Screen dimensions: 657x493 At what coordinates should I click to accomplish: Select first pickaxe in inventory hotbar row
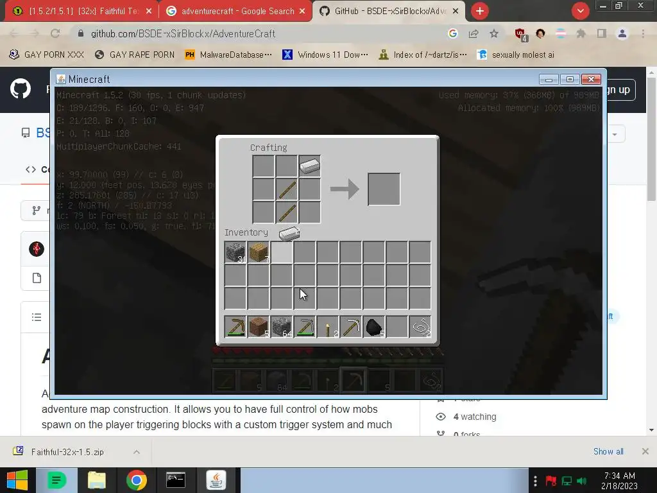pyautogui.click(x=235, y=327)
